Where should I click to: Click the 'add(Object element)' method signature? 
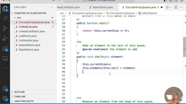[x=109, y=57]
